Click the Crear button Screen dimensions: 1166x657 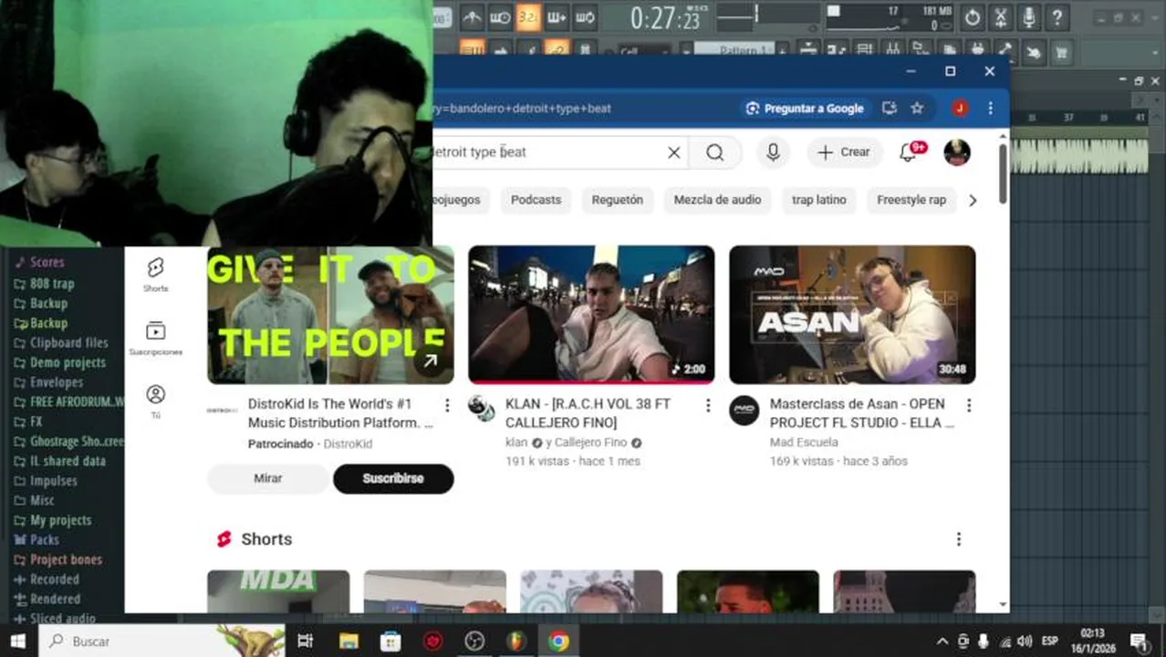tap(844, 152)
